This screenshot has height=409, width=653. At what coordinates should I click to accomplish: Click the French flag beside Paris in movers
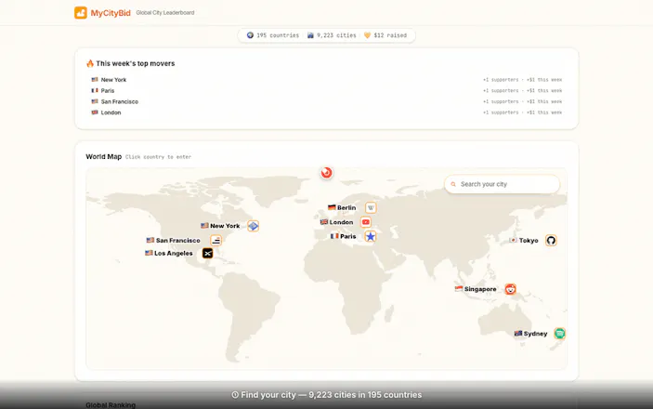[95, 90]
